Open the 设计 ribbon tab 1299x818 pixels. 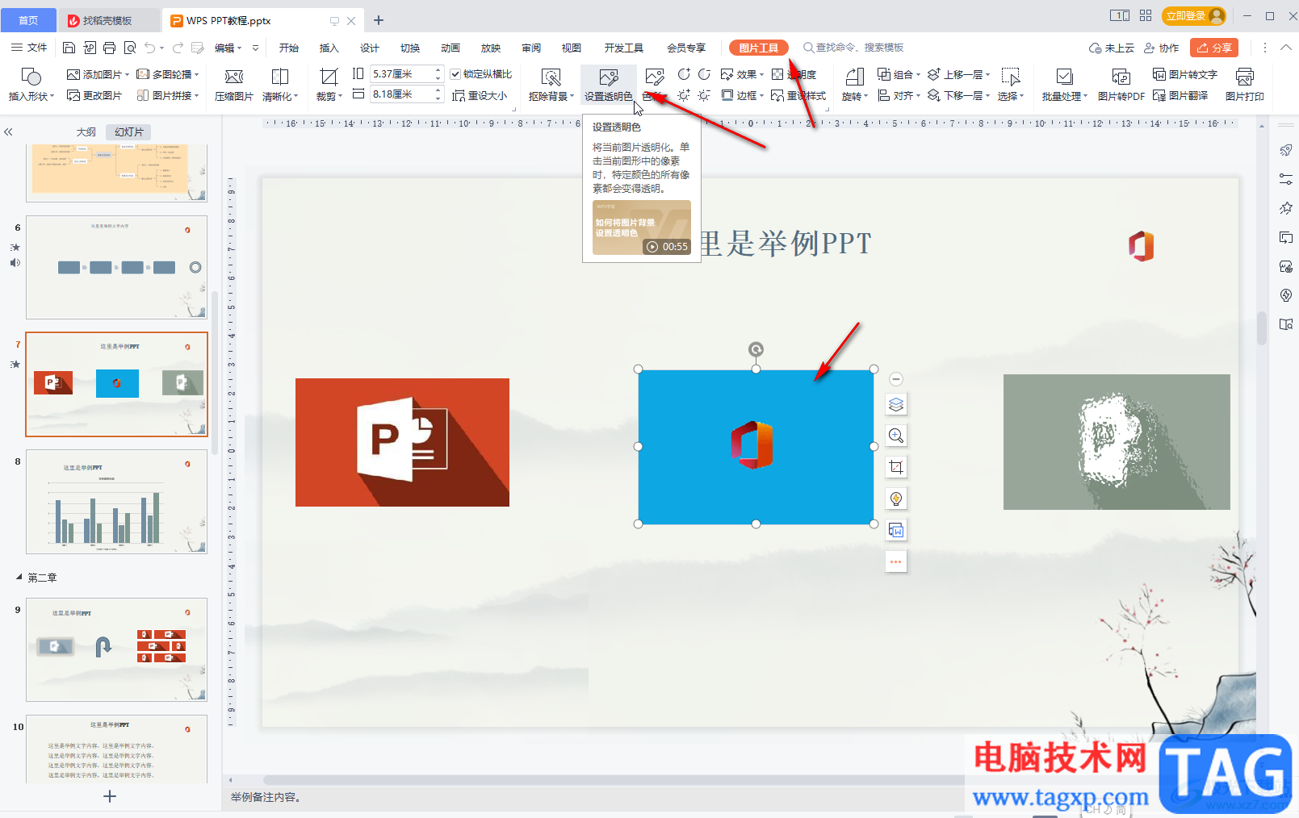(x=370, y=48)
